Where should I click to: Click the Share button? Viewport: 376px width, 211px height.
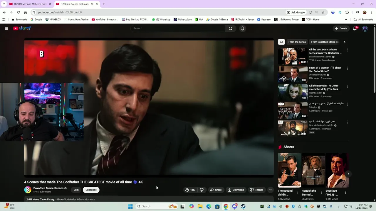coord(216,190)
